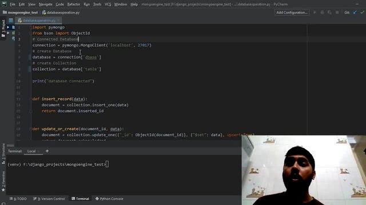Viewport: 366px width, 205px height.
Task: Click the tool windows toggle icon bottom-left
Action: tap(3, 204)
